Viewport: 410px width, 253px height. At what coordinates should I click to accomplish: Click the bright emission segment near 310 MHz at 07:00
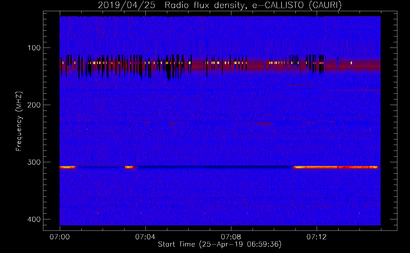click(x=67, y=167)
